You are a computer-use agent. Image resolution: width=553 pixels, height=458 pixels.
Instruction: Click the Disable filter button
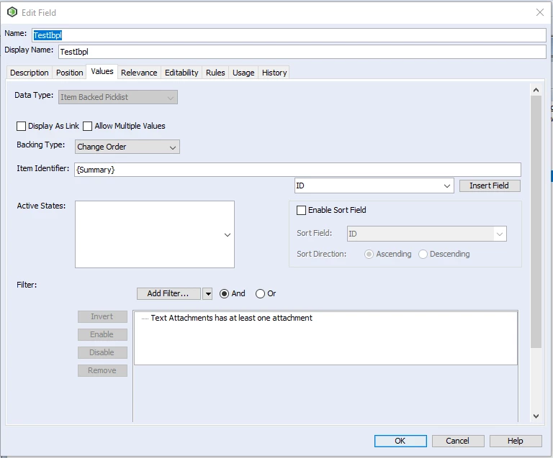[x=102, y=352]
